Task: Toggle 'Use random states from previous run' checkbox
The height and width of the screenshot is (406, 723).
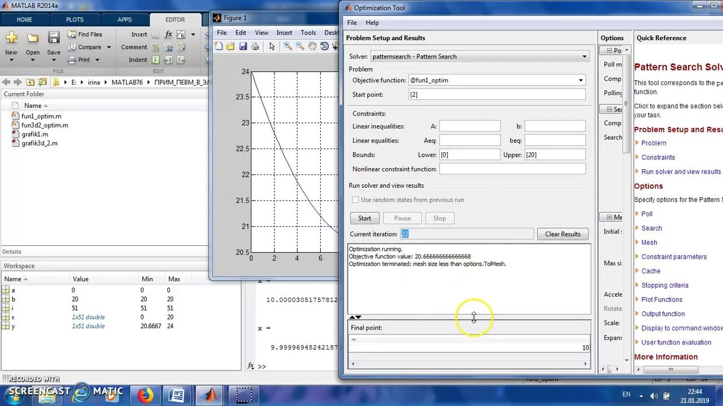Action: (355, 200)
